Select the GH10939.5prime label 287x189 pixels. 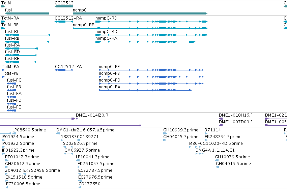[x=232, y=157]
